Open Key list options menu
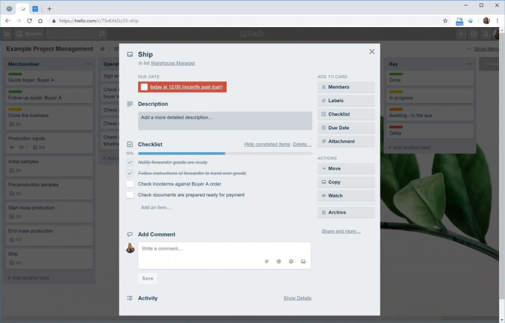 [x=469, y=64]
